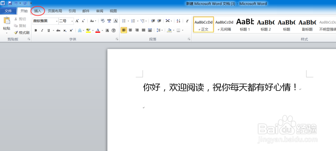Click the Sort A-Z icon
Image resolution: width=336 pixels, height=151 pixels.
coord(178,21)
